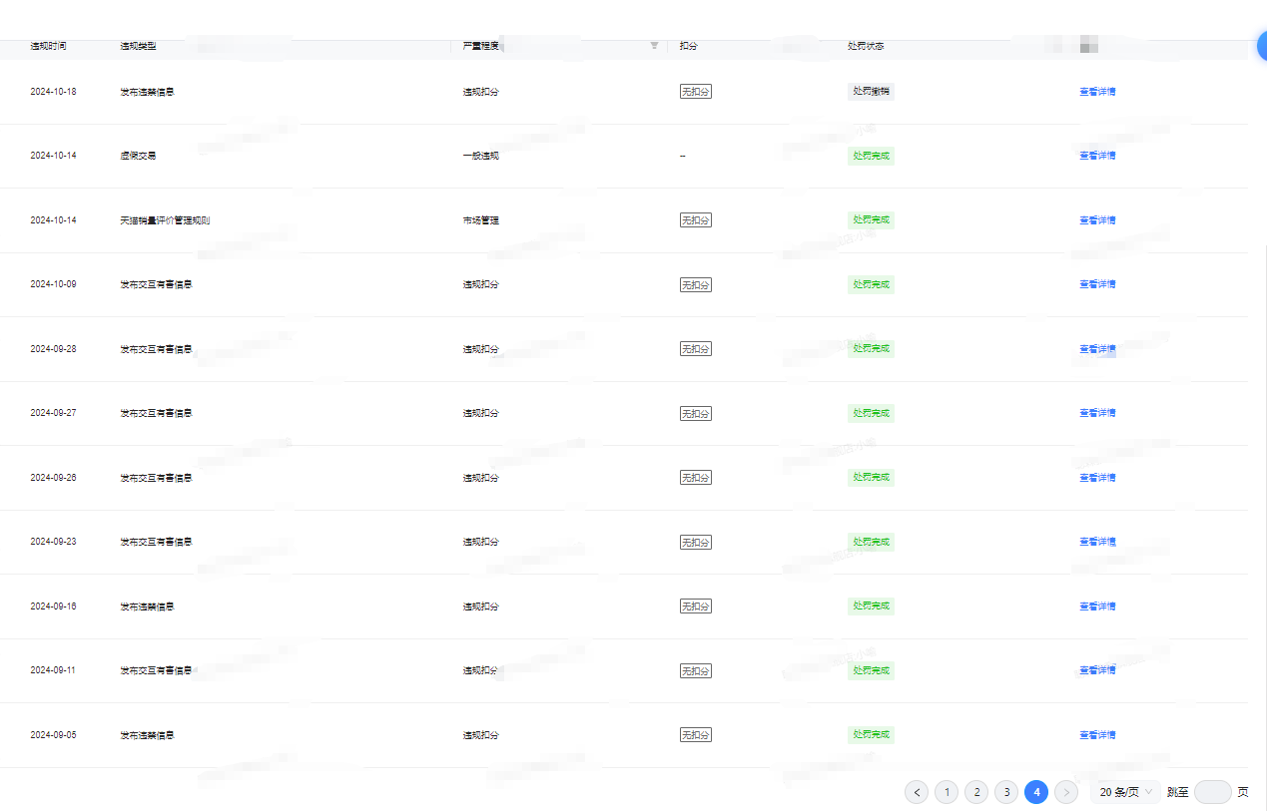Screen dimensions: 1267x811
Task: Open 查看详情 for the 2024-09-23 row
Action: click(x=1097, y=542)
